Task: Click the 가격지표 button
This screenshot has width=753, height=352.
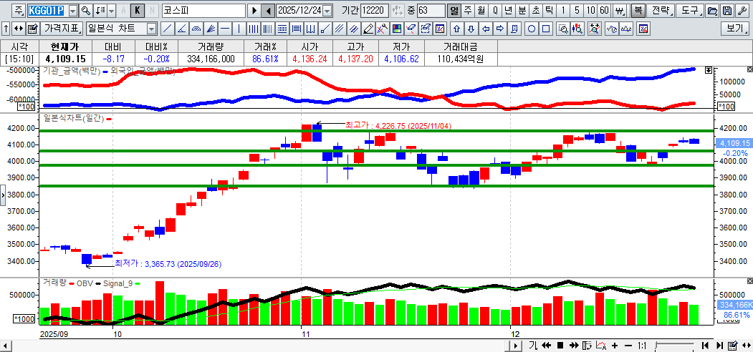Action: (62, 29)
